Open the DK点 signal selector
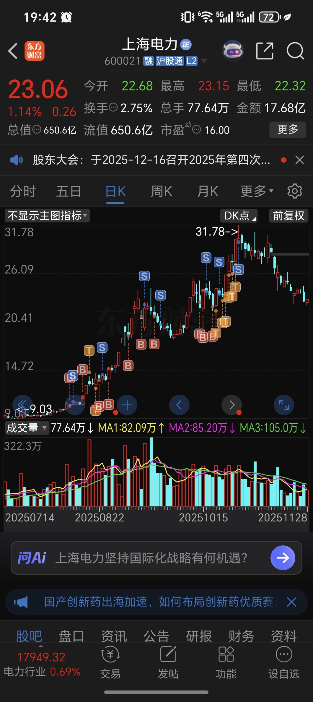313x702 pixels. (x=239, y=216)
